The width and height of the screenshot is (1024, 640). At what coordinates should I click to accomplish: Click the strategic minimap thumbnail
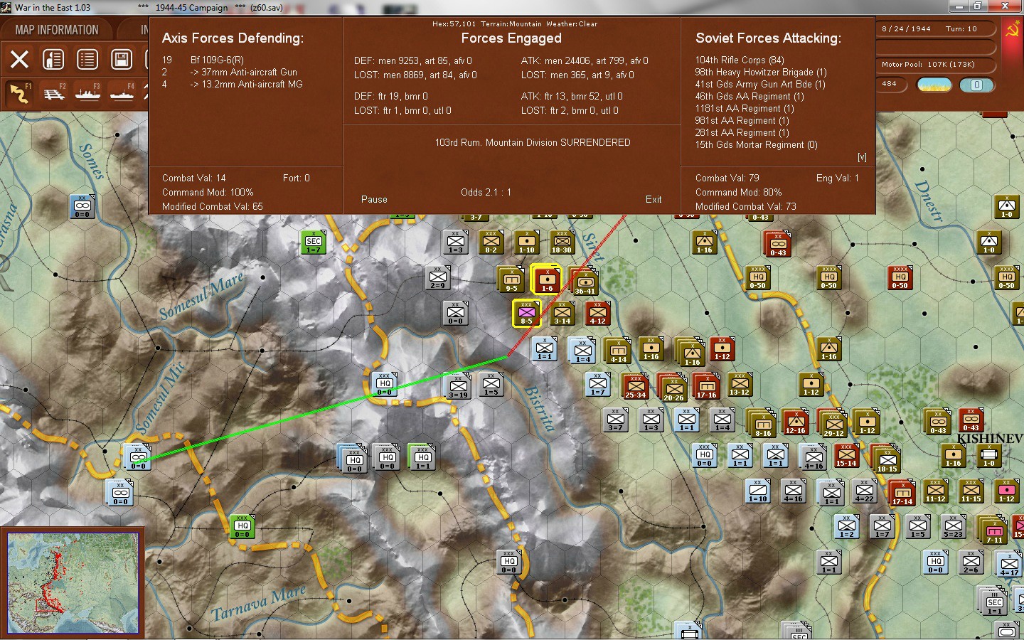click(x=73, y=582)
